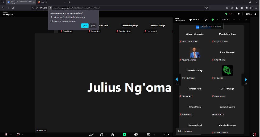Go back with browser back arrow
Viewport: 260px width, 137px height.
[x=3, y=8]
